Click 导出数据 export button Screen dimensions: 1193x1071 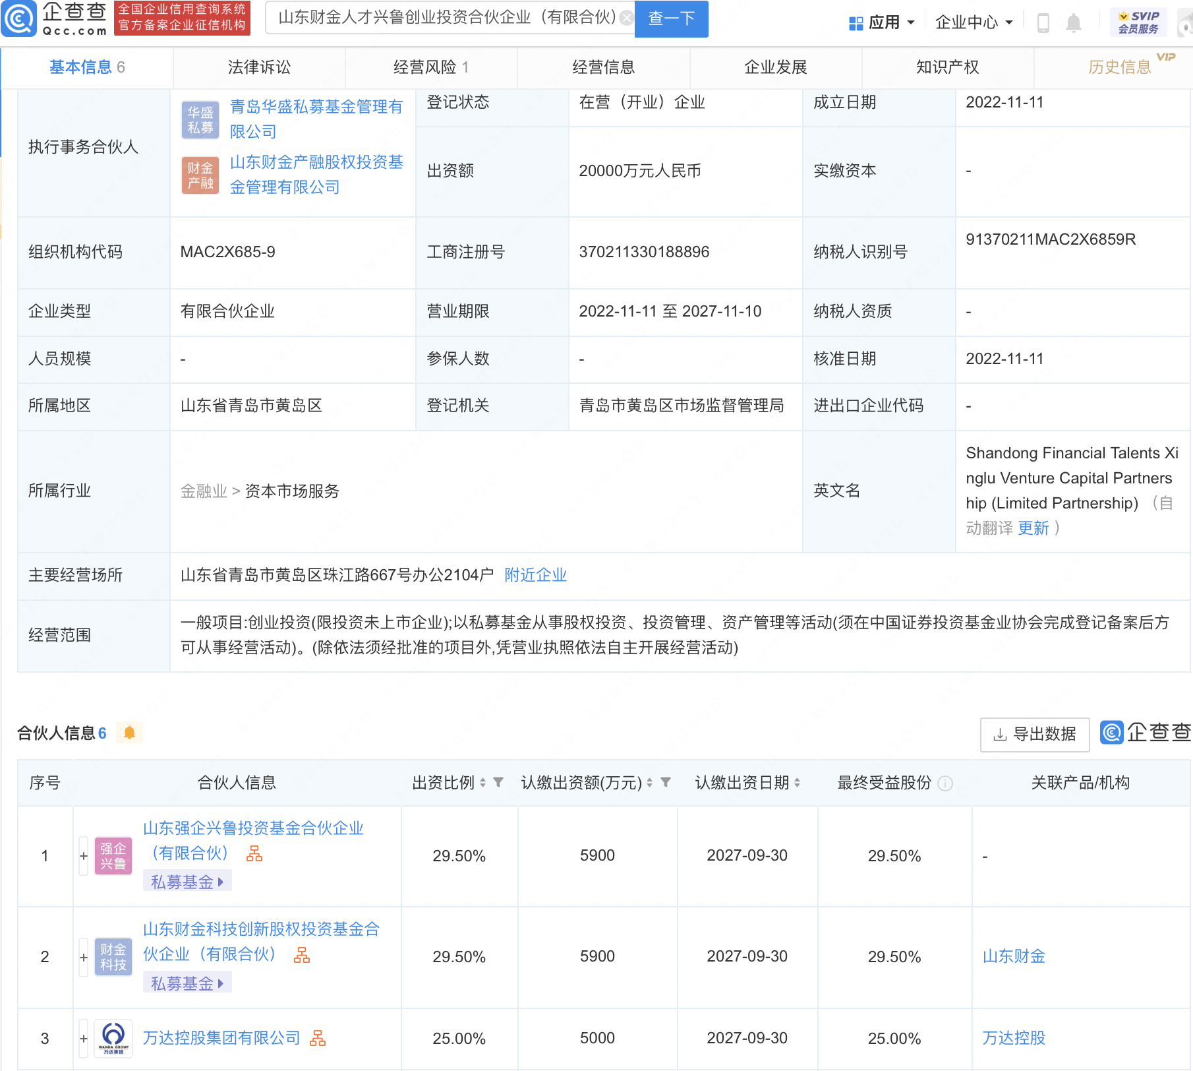(x=1035, y=734)
